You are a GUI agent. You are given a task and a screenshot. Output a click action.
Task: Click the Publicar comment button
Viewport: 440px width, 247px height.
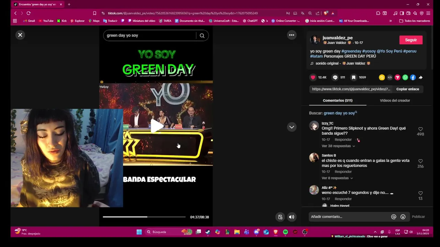[x=418, y=217]
